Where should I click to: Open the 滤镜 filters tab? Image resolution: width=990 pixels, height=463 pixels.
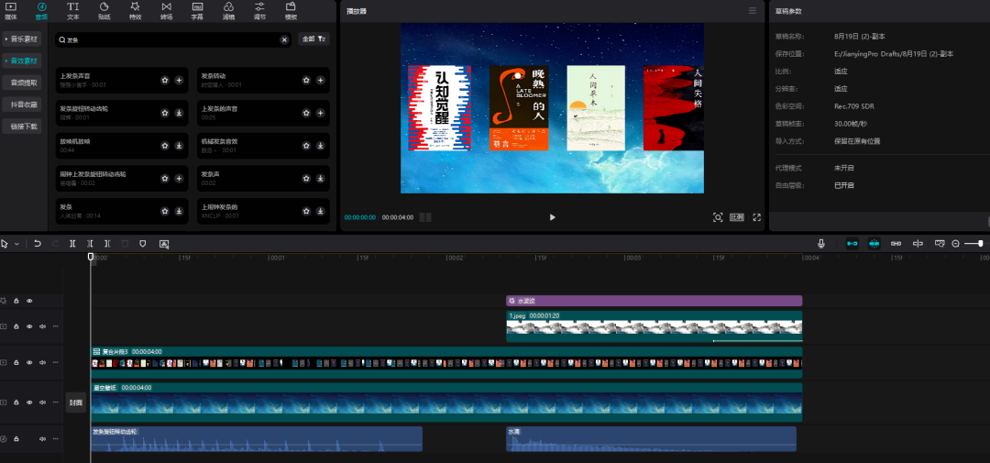click(x=228, y=11)
